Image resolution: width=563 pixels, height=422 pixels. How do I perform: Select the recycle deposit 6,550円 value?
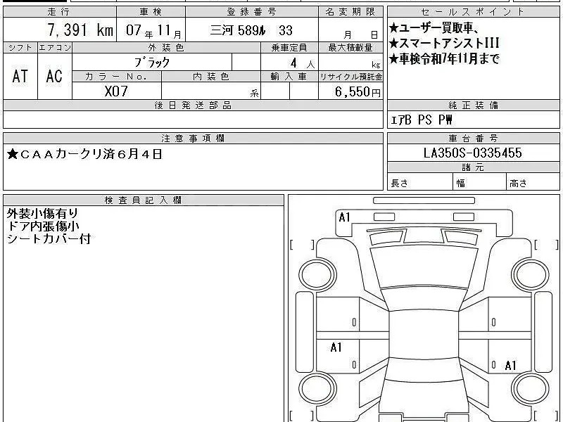click(350, 91)
